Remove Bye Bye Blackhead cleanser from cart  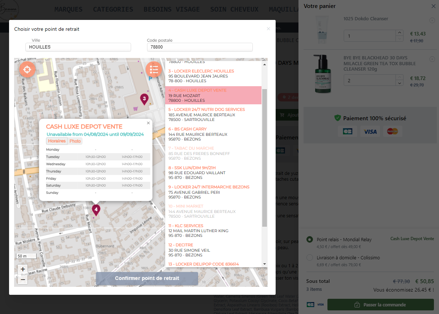(432, 59)
